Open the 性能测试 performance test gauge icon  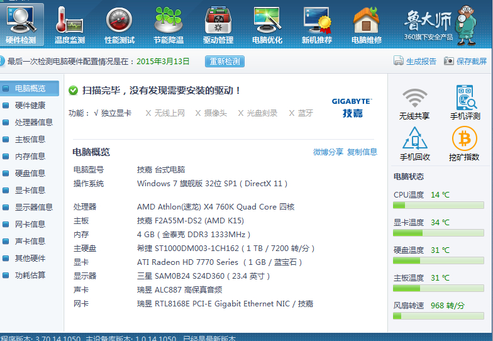tap(119, 25)
